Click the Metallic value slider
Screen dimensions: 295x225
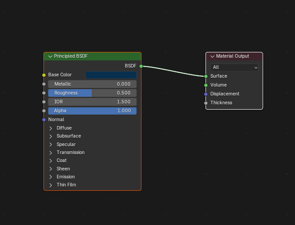[x=93, y=84]
